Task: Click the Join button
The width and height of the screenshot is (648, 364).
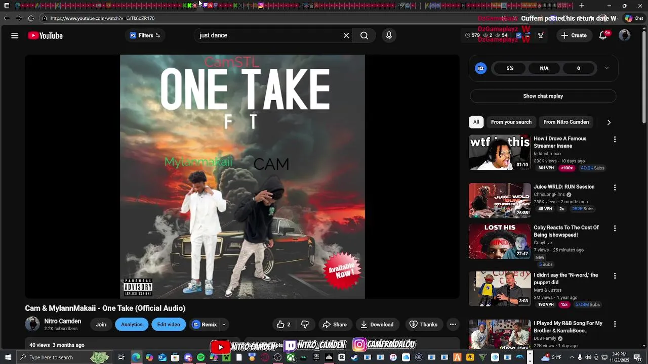Action: coord(101,325)
